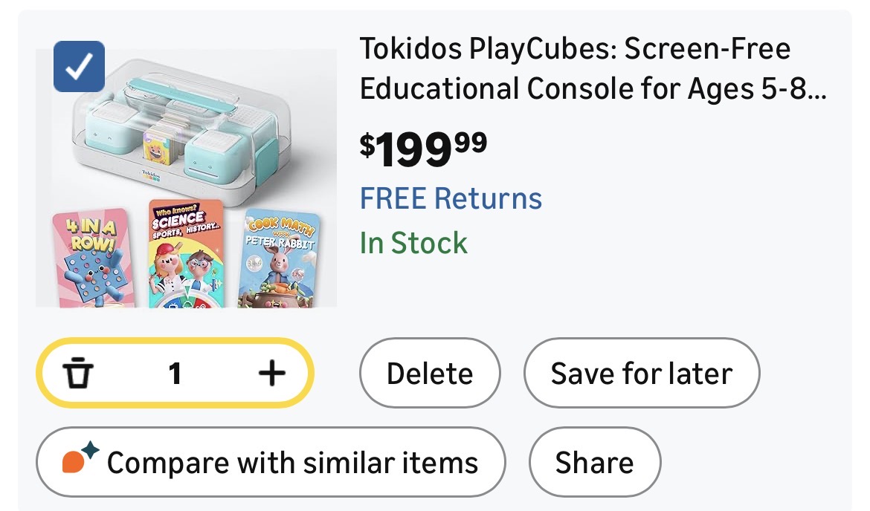Click the orange sparkle icon beside Compare

click(x=80, y=460)
